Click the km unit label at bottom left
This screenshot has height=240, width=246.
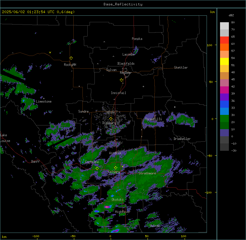pos(4,237)
